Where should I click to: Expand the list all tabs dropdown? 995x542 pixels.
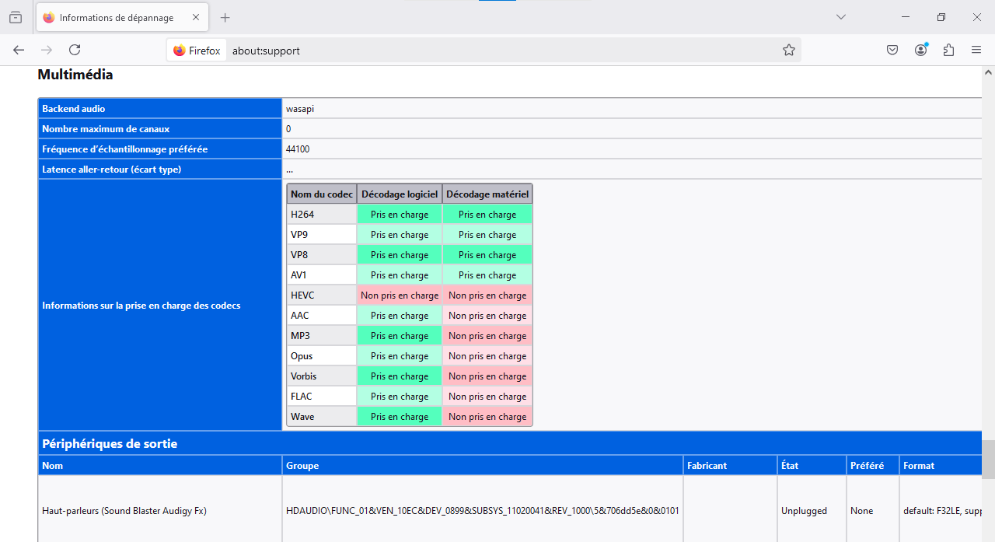click(841, 17)
